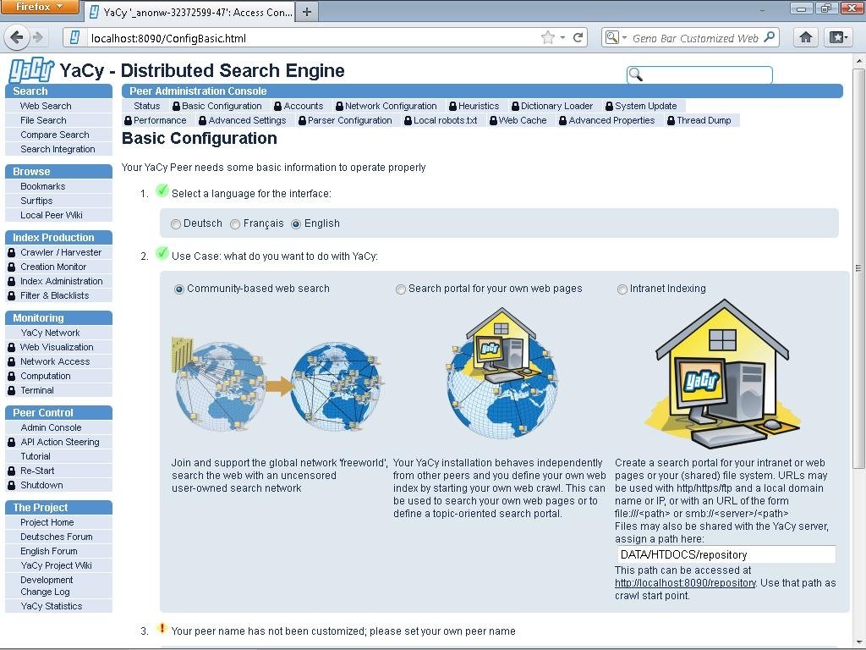Open the bookmarks toolbar button icon
The width and height of the screenshot is (866, 650).
pos(838,37)
